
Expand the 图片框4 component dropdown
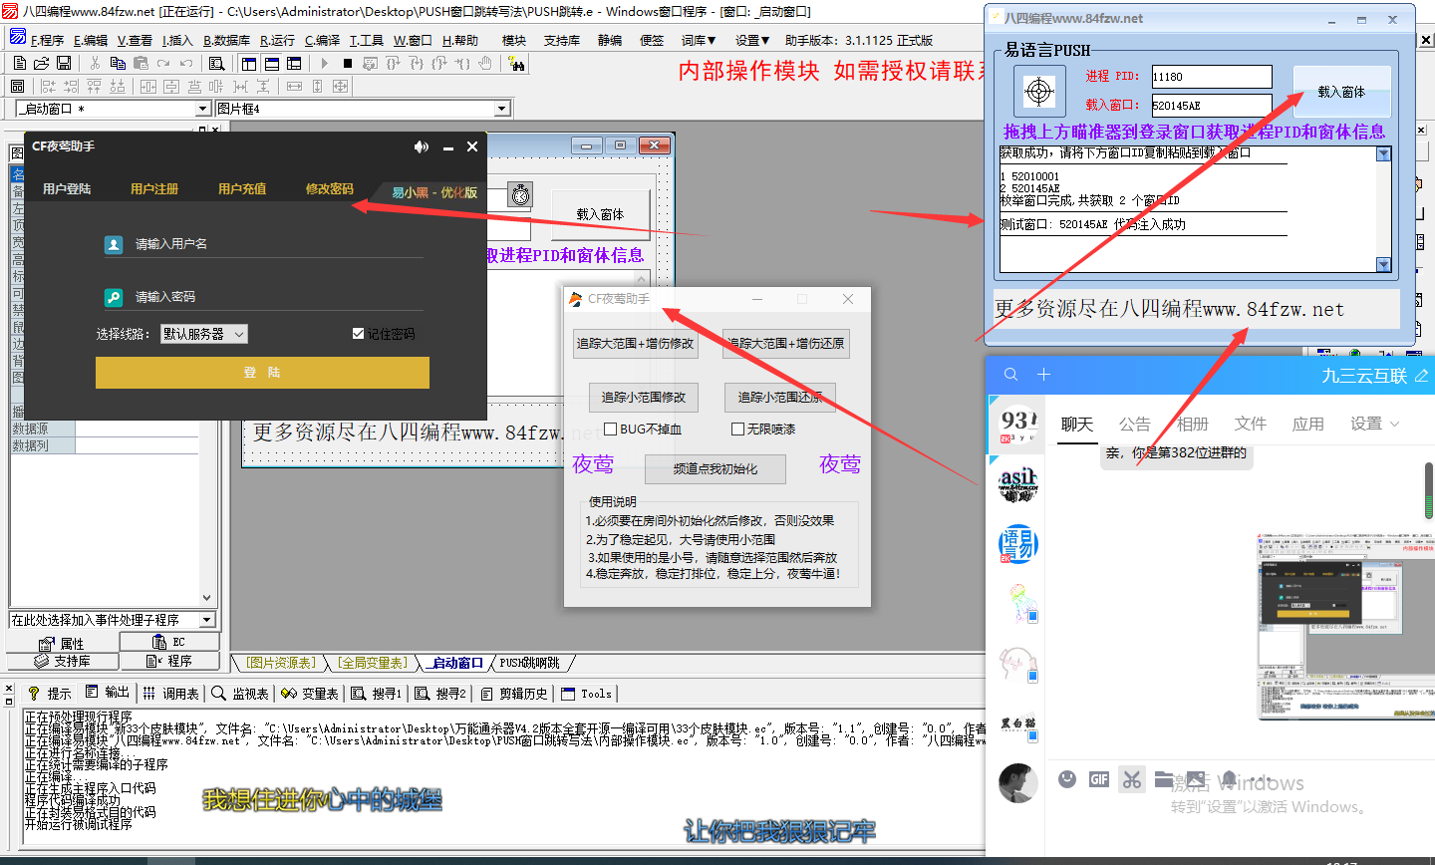(502, 109)
